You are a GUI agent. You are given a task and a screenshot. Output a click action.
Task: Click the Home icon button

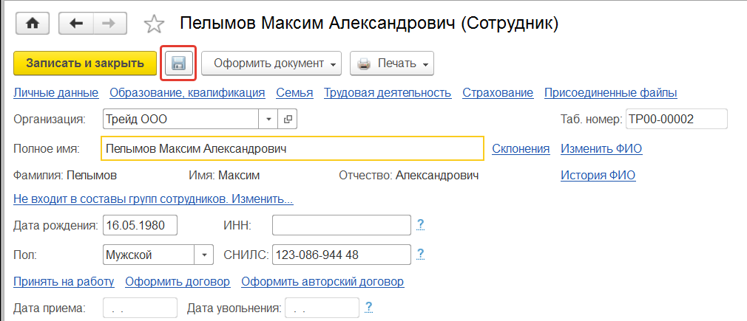pyautogui.click(x=32, y=24)
